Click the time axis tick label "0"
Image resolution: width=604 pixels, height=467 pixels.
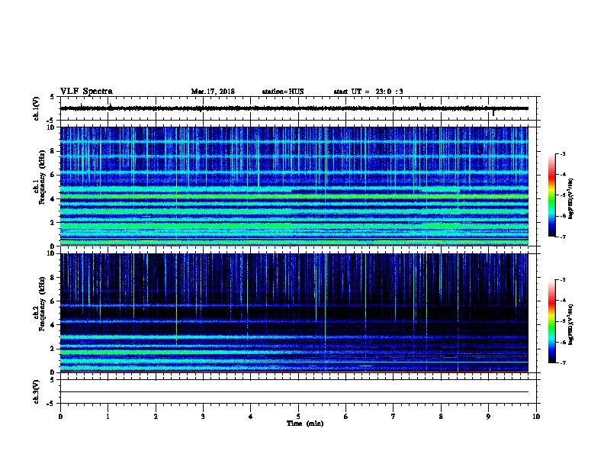(60, 417)
